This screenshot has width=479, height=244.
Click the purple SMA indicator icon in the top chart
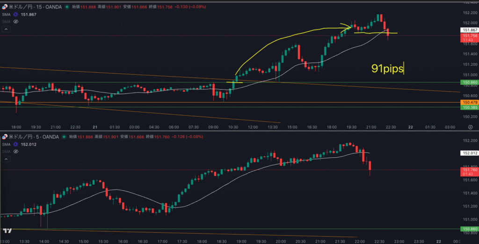[15, 14]
